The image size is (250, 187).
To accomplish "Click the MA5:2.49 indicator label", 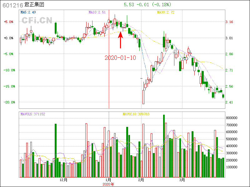I will (28, 12).
